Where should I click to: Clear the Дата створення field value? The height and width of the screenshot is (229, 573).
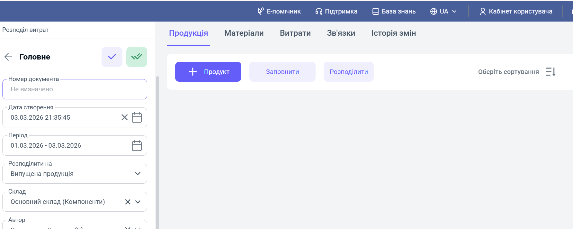click(124, 117)
